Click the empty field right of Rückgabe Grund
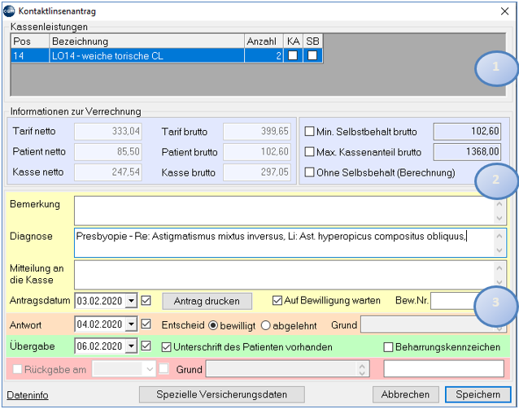Image resolution: width=519 pixels, height=409 pixels. [x=443, y=368]
